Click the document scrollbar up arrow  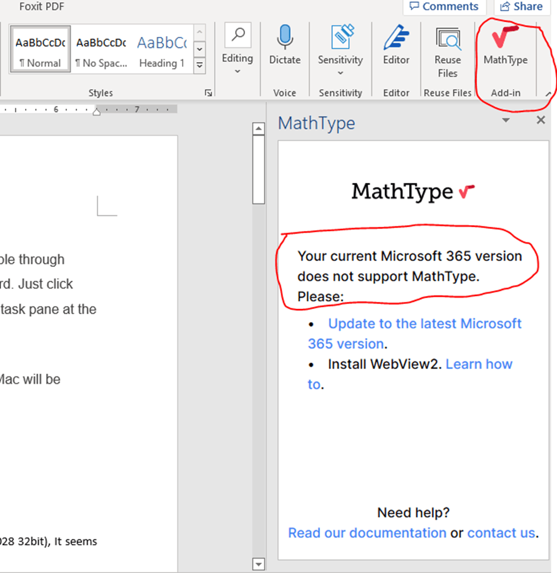click(x=258, y=129)
